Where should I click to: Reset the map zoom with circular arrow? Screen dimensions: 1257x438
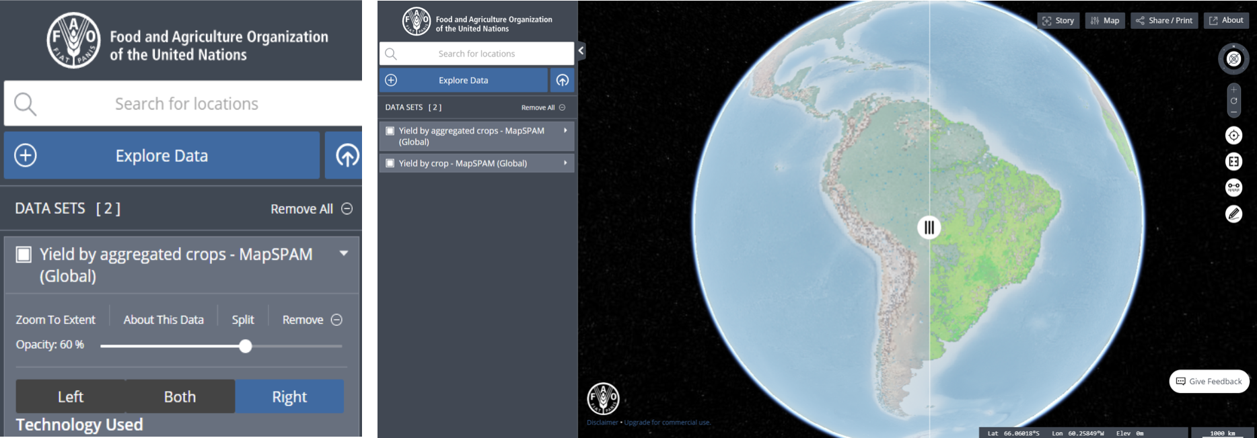pos(1233,101)
